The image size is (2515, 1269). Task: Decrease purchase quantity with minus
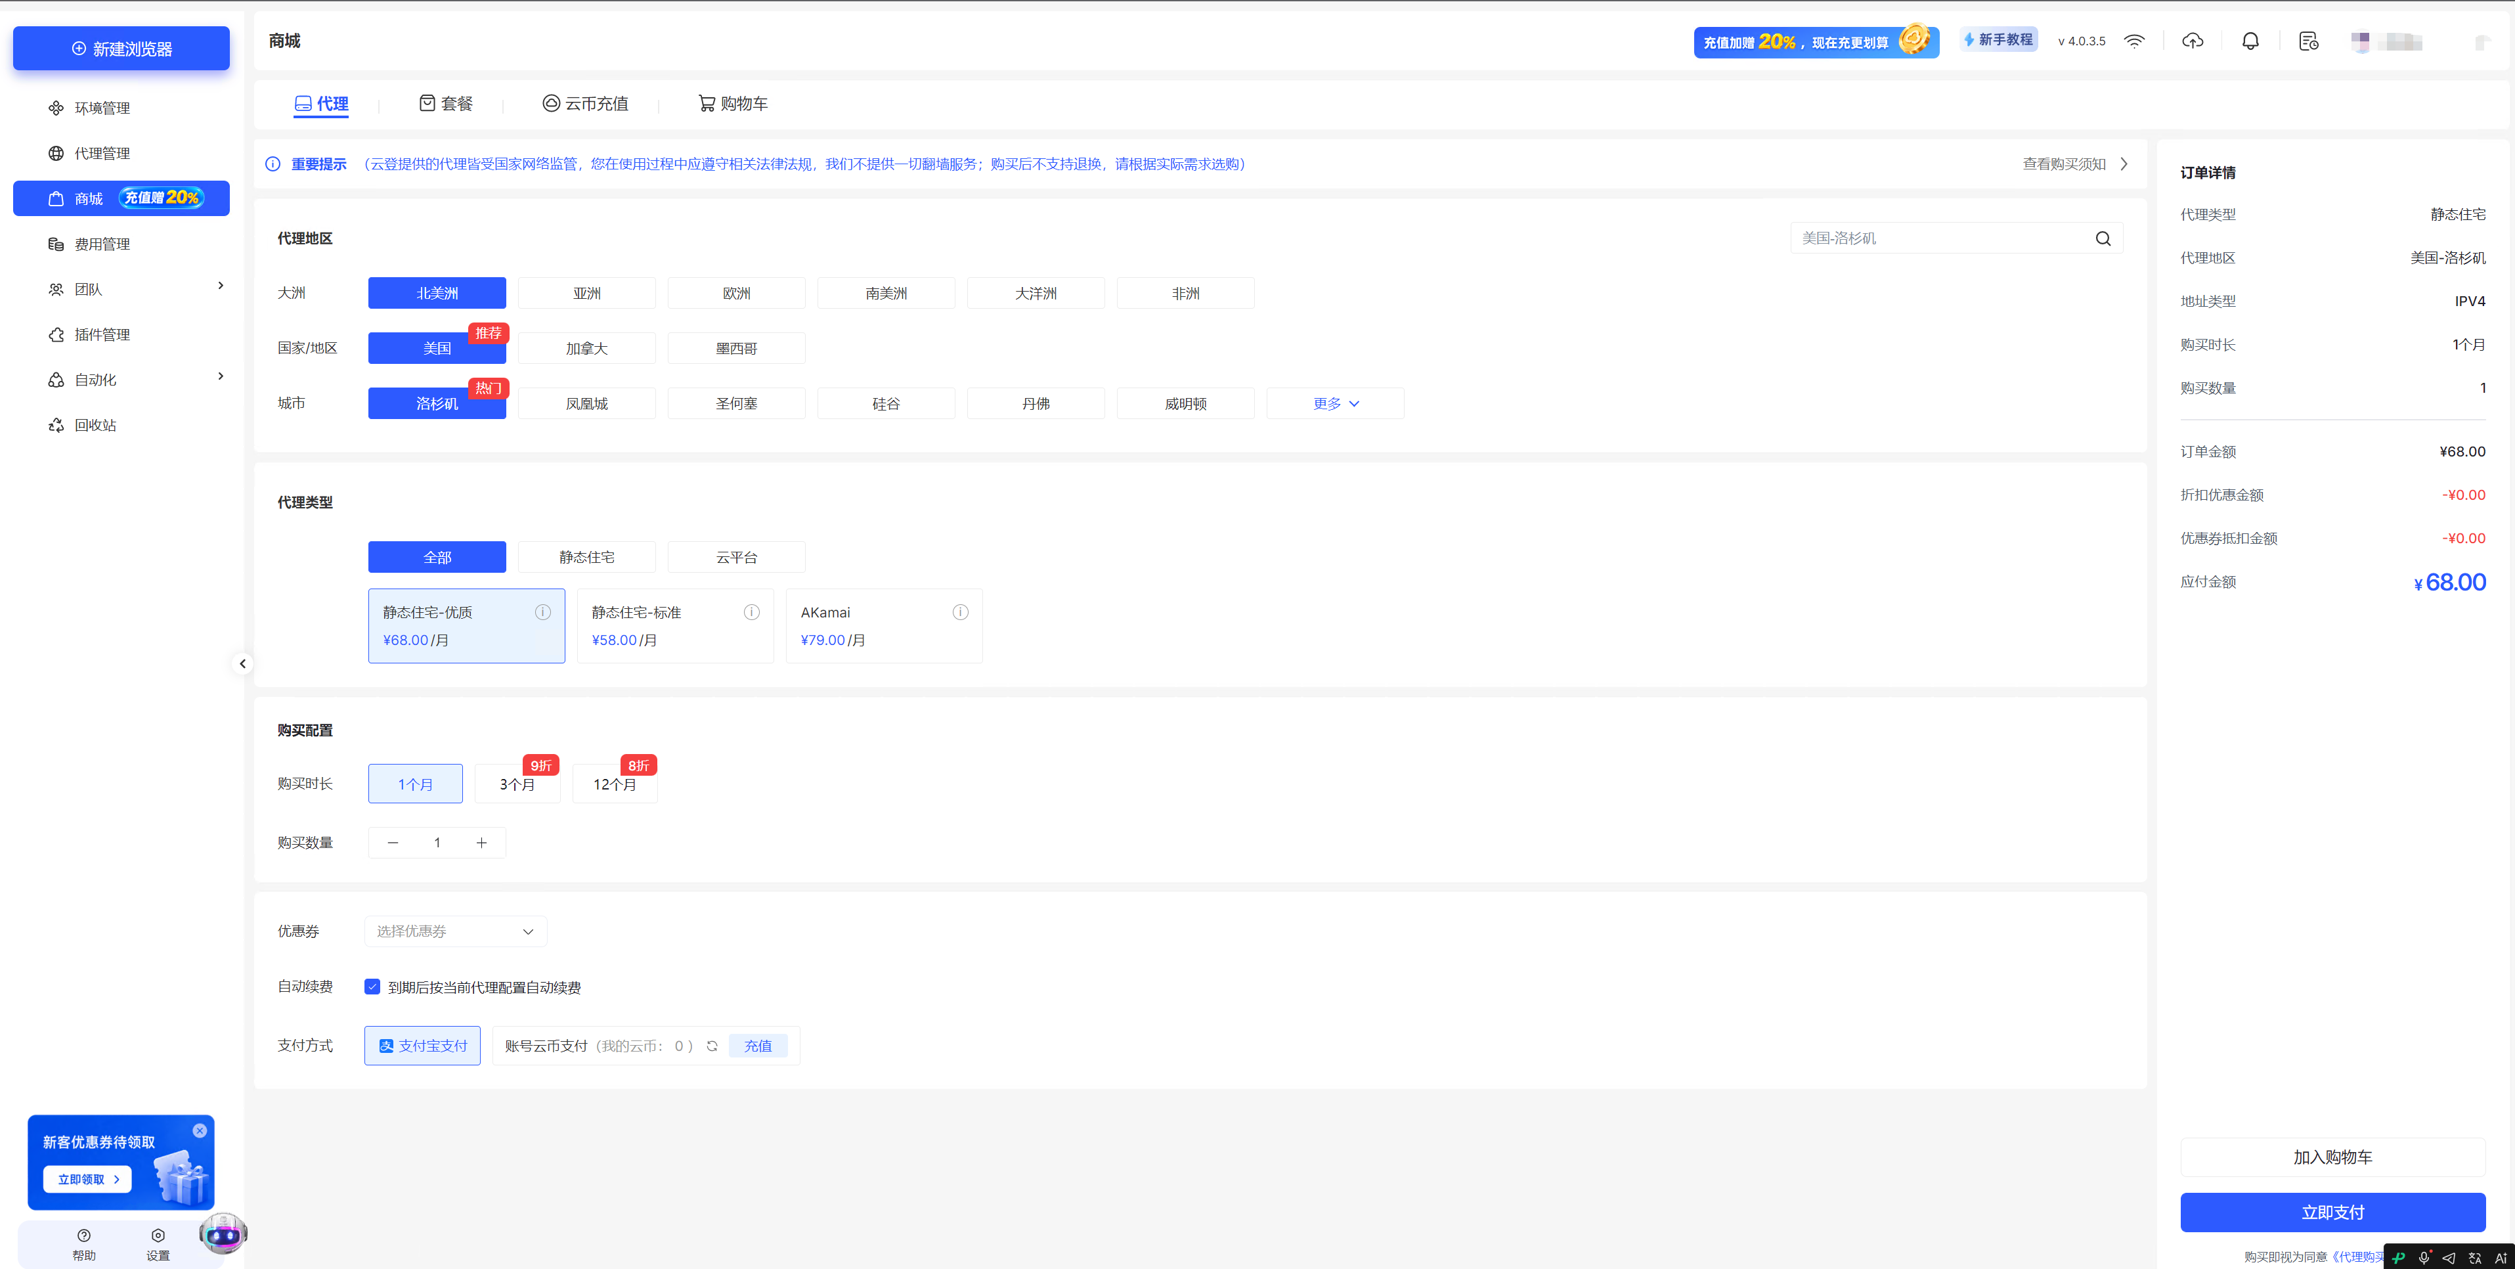[393, 842]
